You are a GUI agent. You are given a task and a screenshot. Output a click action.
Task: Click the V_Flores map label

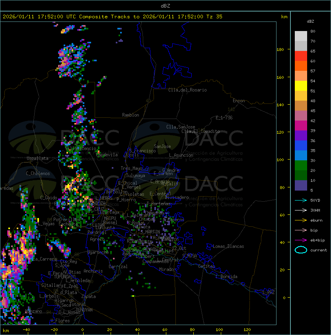(x=60, y=321)
